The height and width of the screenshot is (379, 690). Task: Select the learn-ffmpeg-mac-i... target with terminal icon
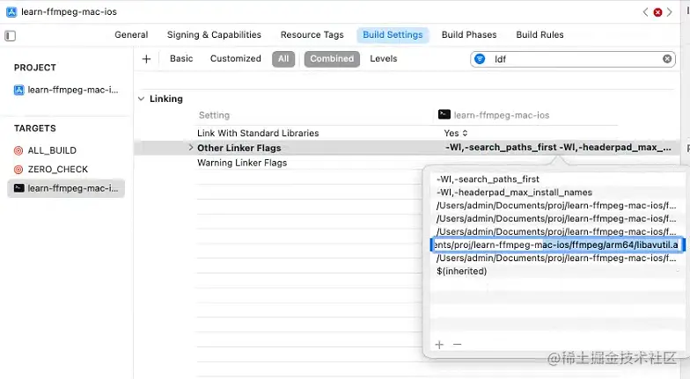(x=66, y=188)
